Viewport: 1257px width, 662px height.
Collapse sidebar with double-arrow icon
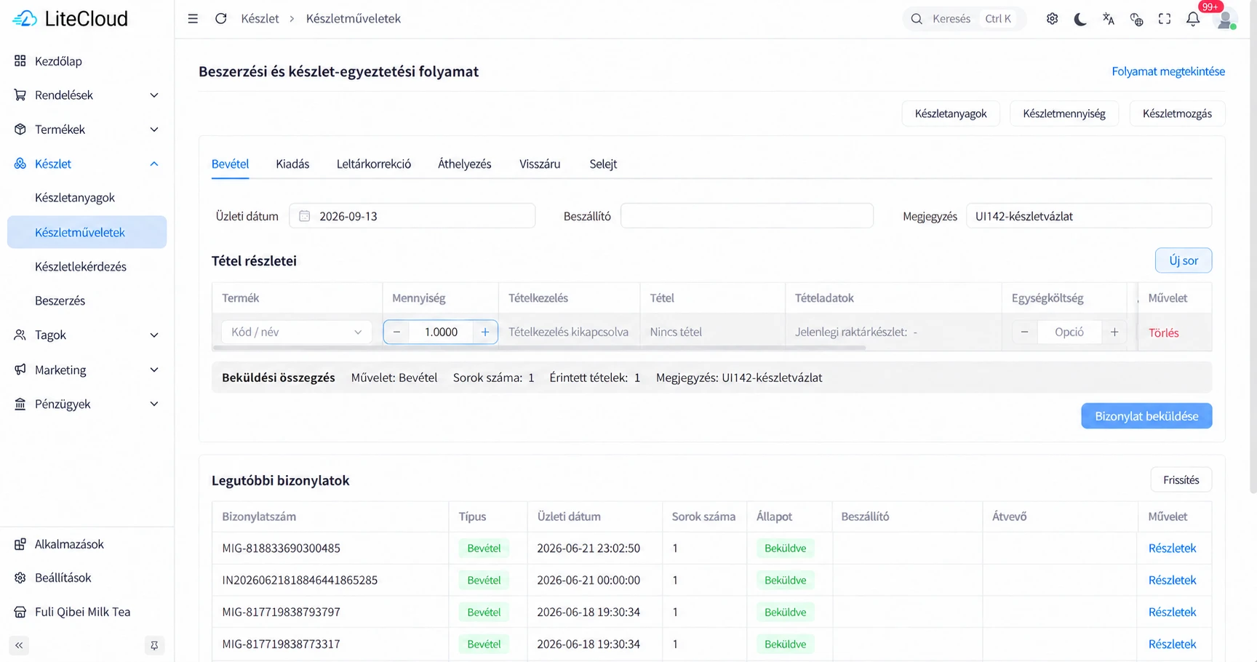[19, 645]
